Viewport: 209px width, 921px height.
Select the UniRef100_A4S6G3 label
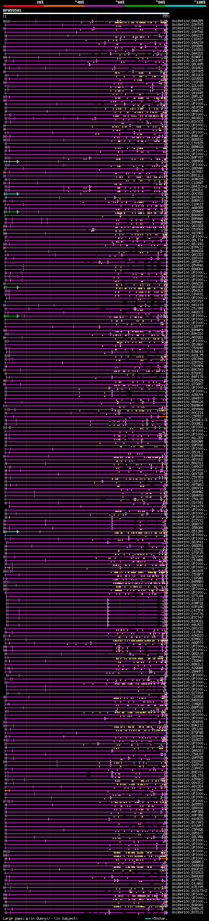[187, 118]
